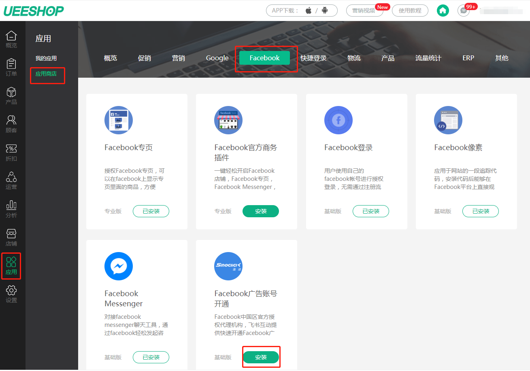Click 已安装 button for Facebook登录
This screenshot has width=530, height=371.
coord(371,211)
